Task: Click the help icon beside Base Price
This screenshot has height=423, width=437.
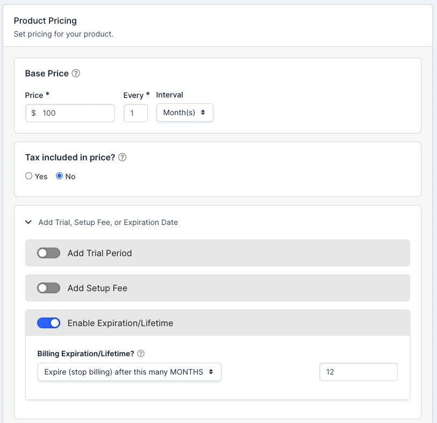Action: (76, 74)
